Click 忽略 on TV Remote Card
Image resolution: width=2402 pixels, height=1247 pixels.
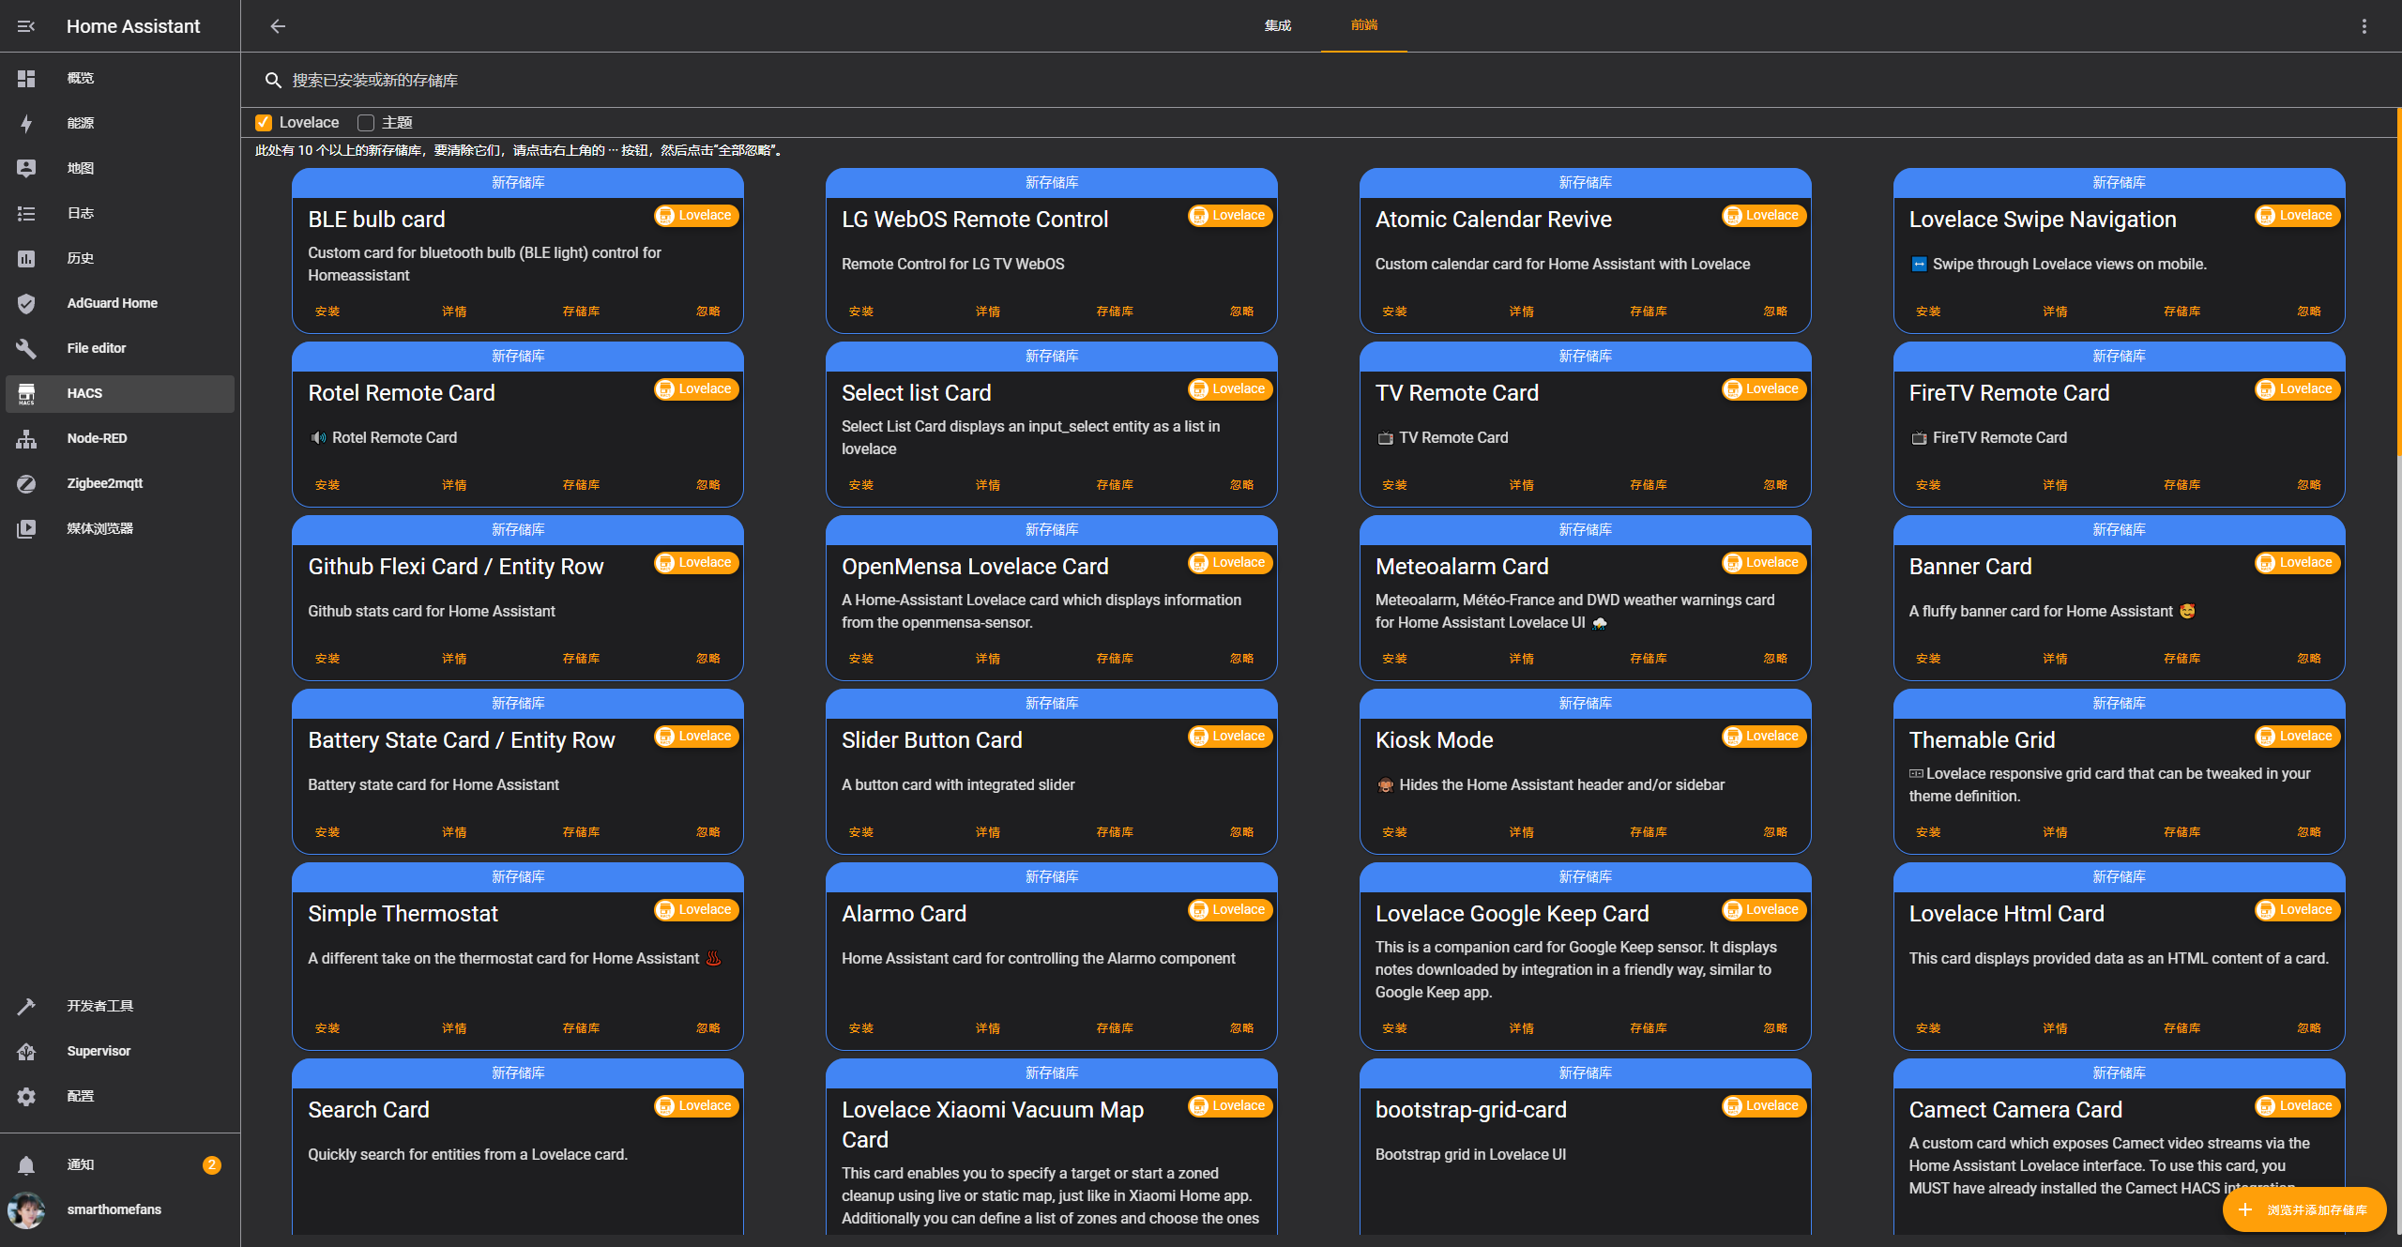(x=1775, y=485)
